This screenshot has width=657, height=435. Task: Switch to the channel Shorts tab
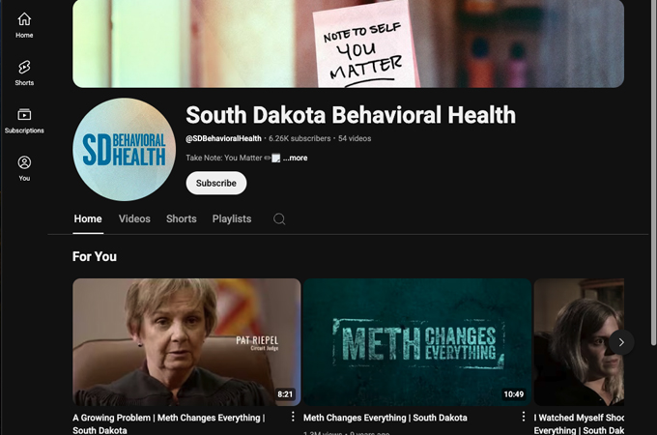182,218
